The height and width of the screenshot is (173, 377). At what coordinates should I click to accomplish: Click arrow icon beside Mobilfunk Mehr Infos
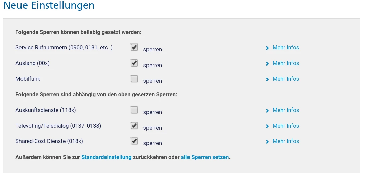267,79
